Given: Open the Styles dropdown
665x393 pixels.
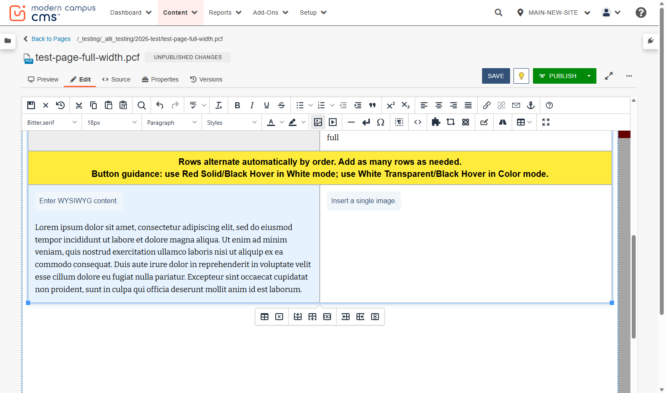Looking at the screenshot, I should click(x=232, y=123).
